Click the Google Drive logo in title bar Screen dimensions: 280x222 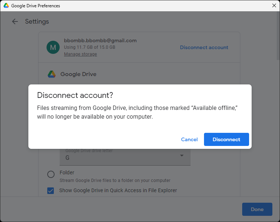coord(6,5)
